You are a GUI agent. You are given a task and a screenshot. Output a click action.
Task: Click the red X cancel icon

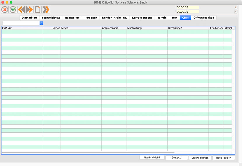click(5, 10)
